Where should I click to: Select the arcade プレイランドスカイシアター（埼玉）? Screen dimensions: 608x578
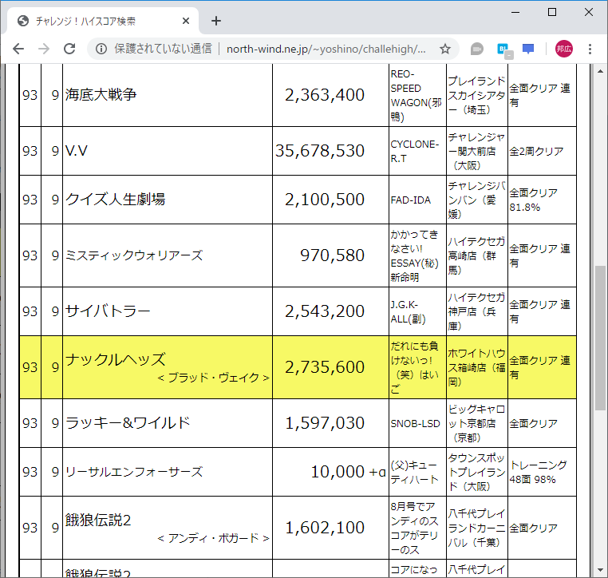click(476, 96)
